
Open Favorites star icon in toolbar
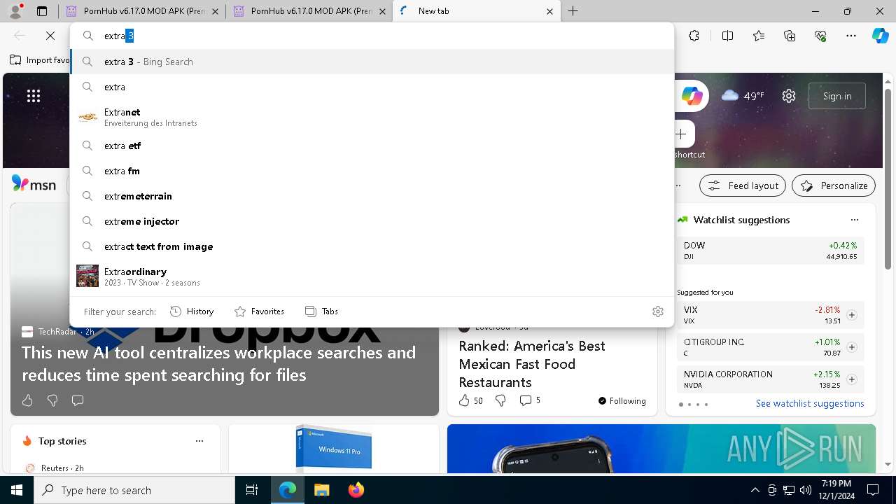point(759,36)
